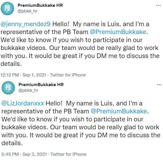Click the @pbkk_hr handle on the first tweet
The height and width of the screenshot is (160, 163).
tap(28, 11)
